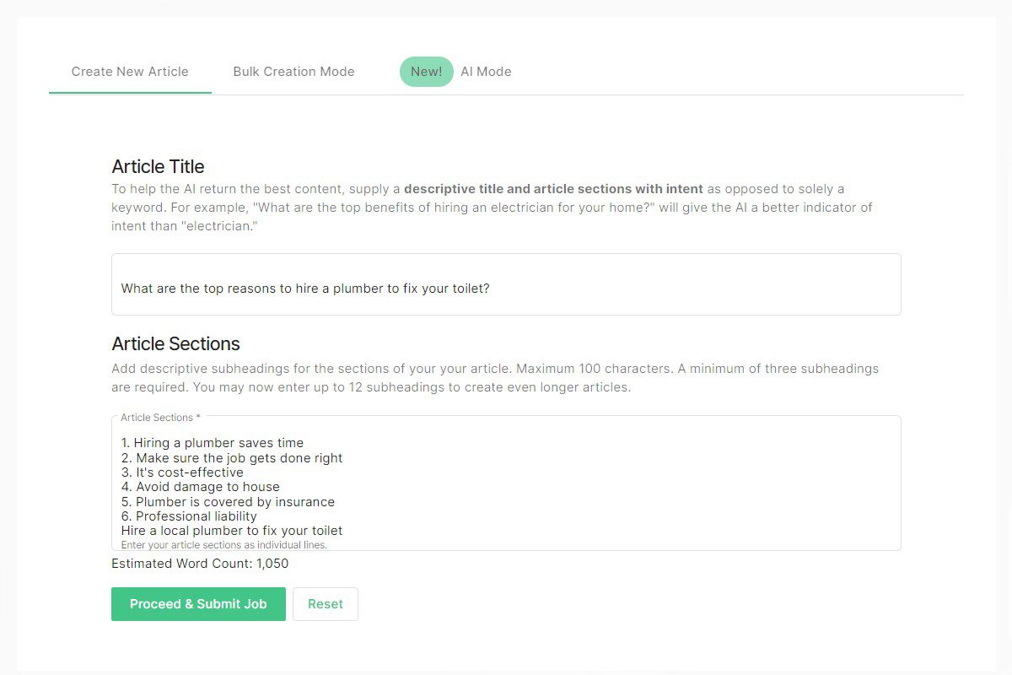Open the Bulk Creation Mode tab

[293, 72]
